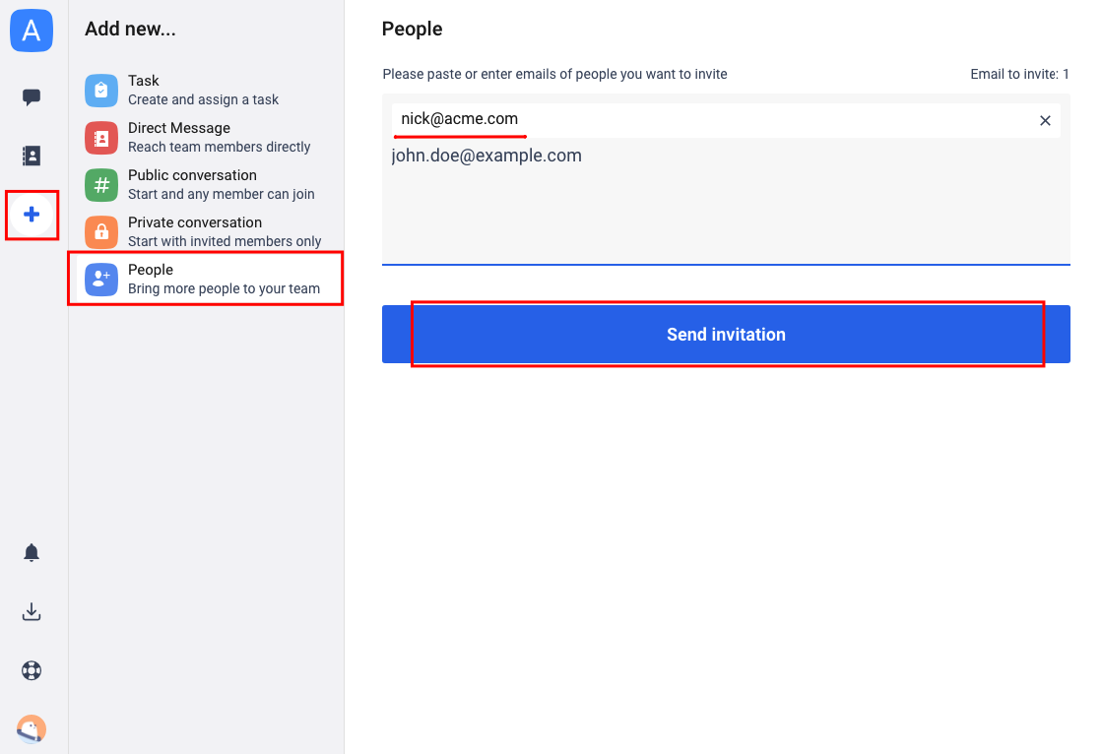Click the green hashtag Public conversation icon
The image size is (1102, 754).
[x=101, y=185]
